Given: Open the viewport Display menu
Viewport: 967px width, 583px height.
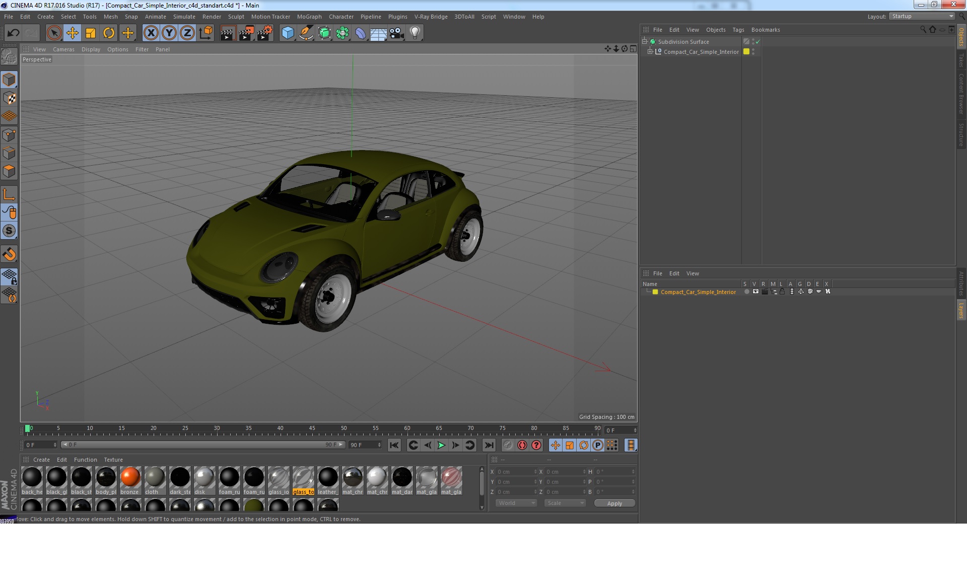Looking at the screenshot, I should click(91, 49).
